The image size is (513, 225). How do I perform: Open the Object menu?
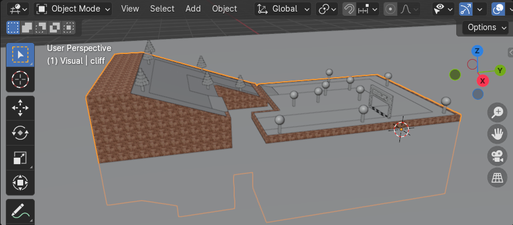tap(224, 9)
